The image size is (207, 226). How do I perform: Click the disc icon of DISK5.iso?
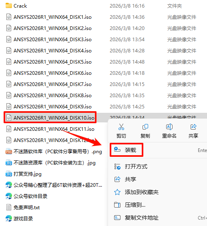point(9,62)
